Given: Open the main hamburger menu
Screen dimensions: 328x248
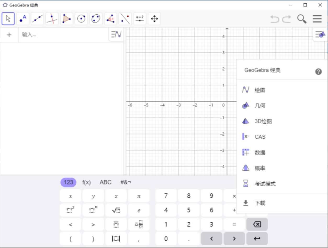Looking at the screenshot, I should click(317, 19).
